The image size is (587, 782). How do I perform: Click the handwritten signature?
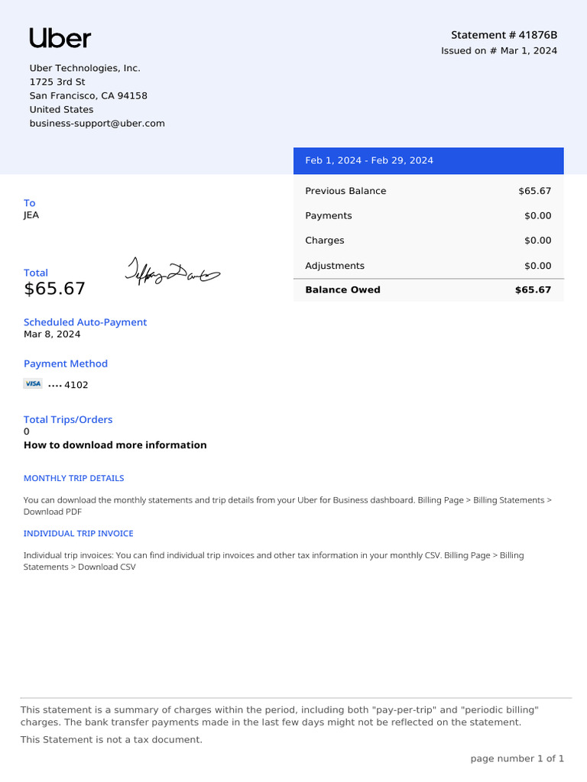pyautogui.click(x=173, y=272)
